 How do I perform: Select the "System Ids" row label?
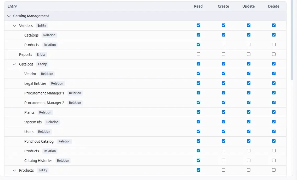tap(33, 122)
